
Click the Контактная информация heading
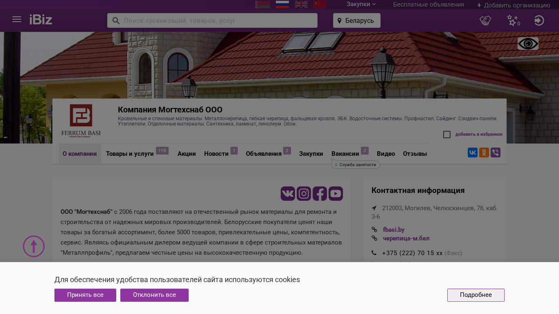click(418, 191)
